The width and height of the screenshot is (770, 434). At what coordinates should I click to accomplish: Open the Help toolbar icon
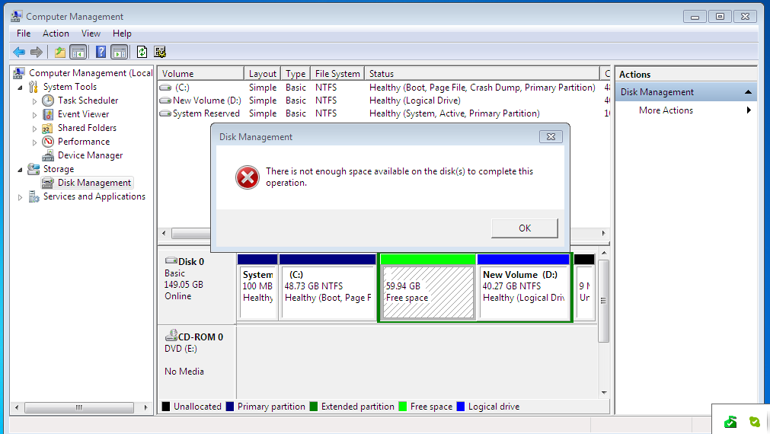click(x=101, y=52)
